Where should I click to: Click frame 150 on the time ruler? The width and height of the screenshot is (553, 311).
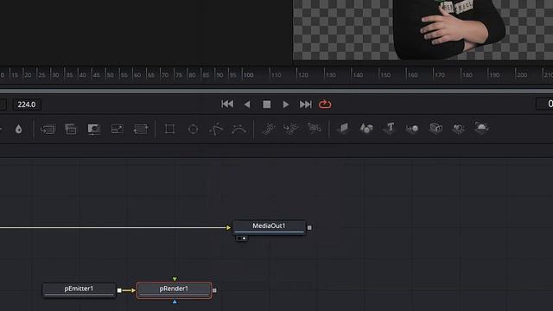click(x=385, y=75)
